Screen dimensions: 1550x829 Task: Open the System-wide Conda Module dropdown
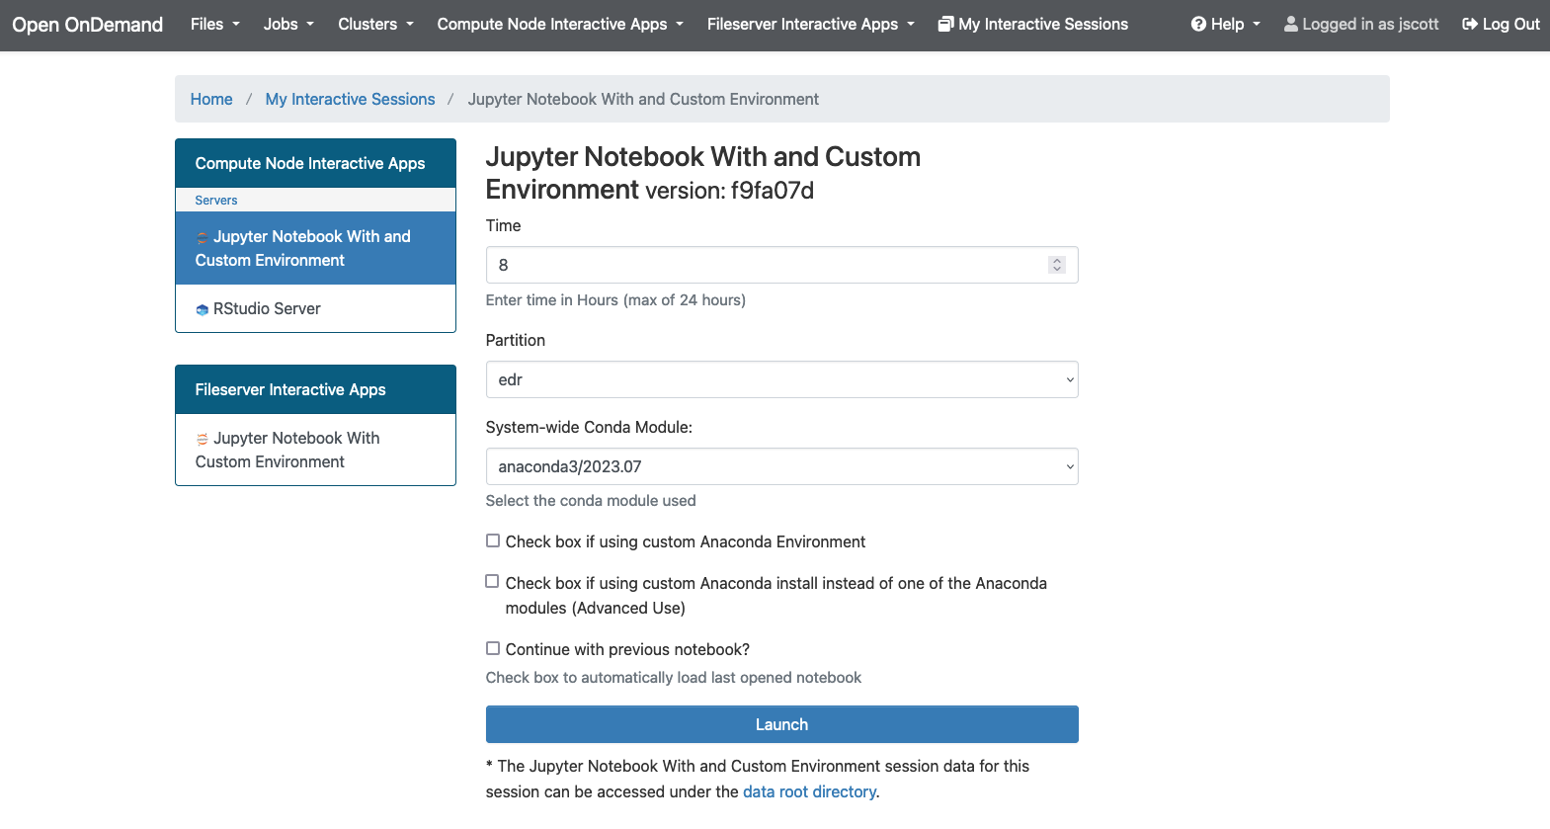781,466
